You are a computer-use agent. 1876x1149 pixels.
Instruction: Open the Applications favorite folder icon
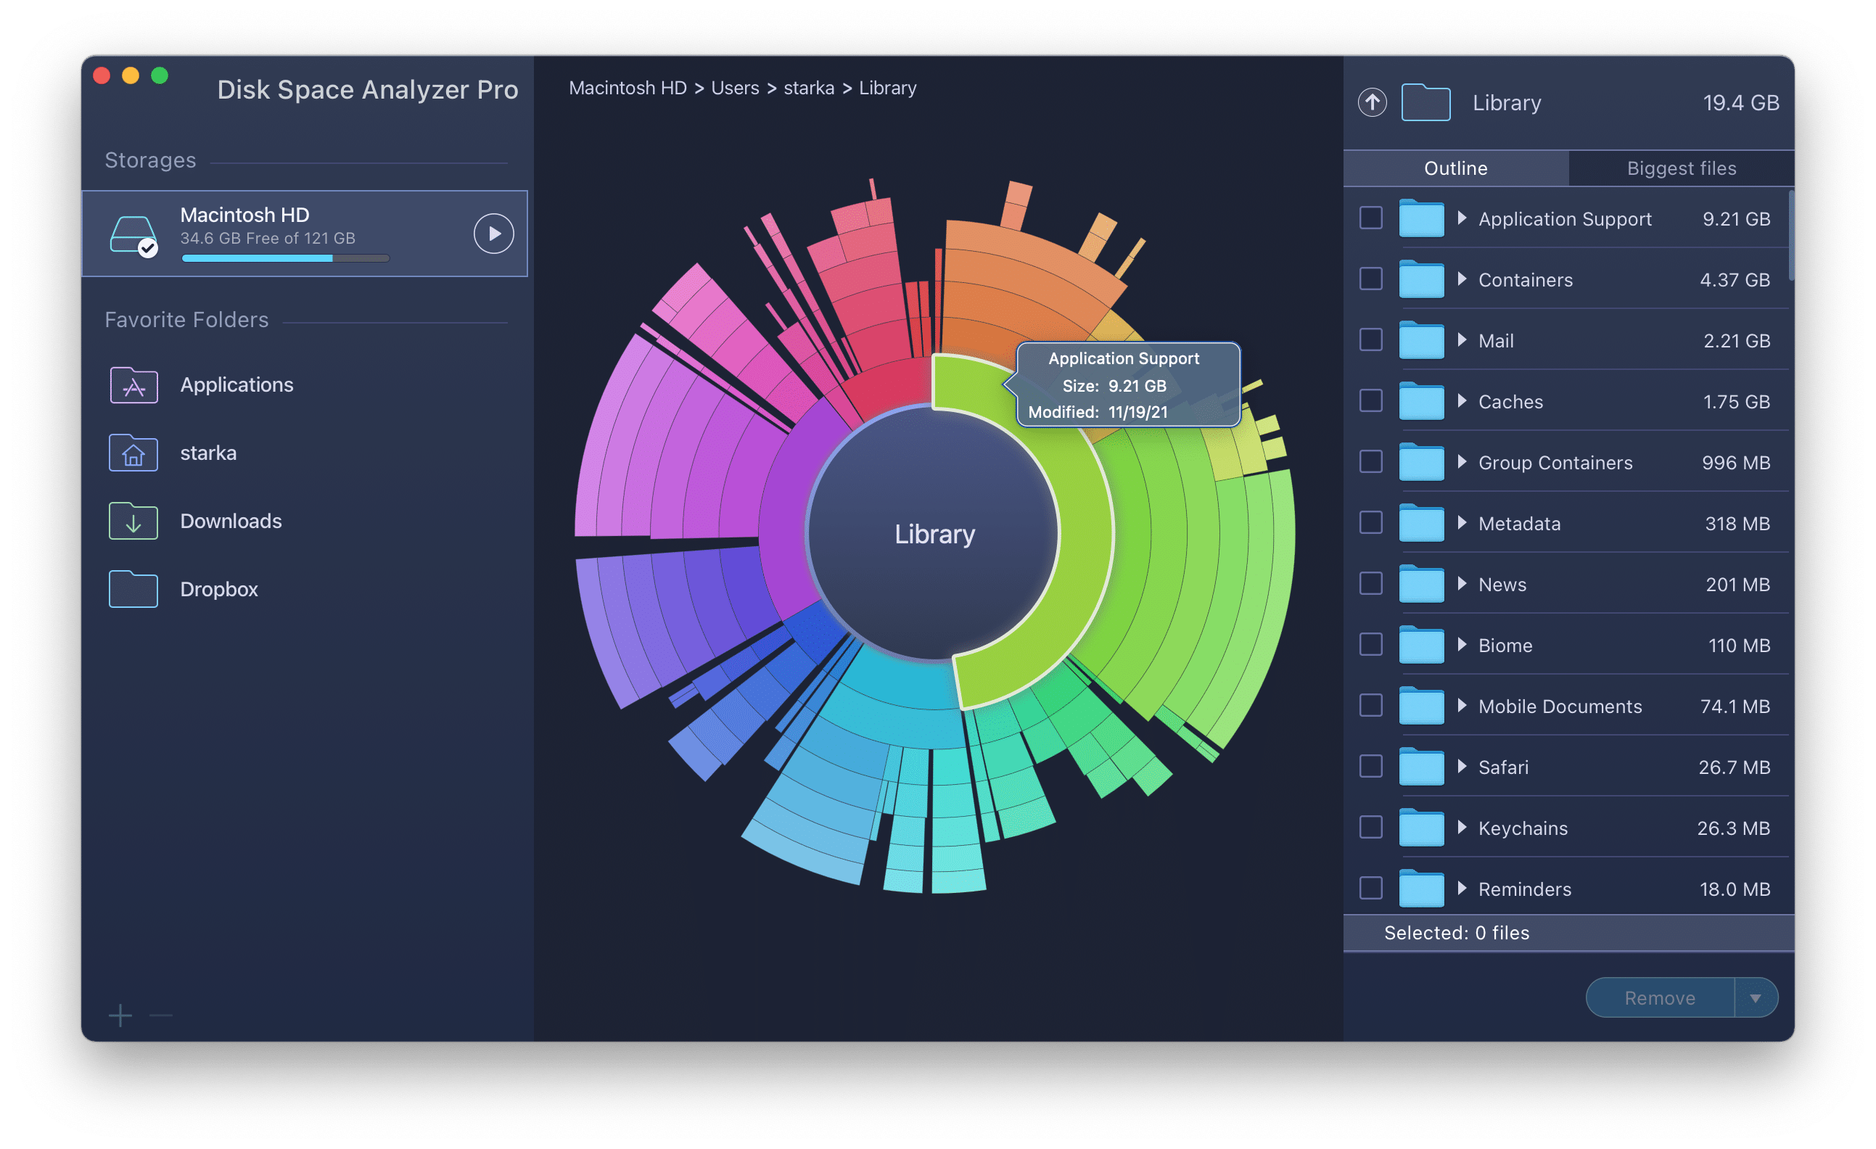[133, 384]
